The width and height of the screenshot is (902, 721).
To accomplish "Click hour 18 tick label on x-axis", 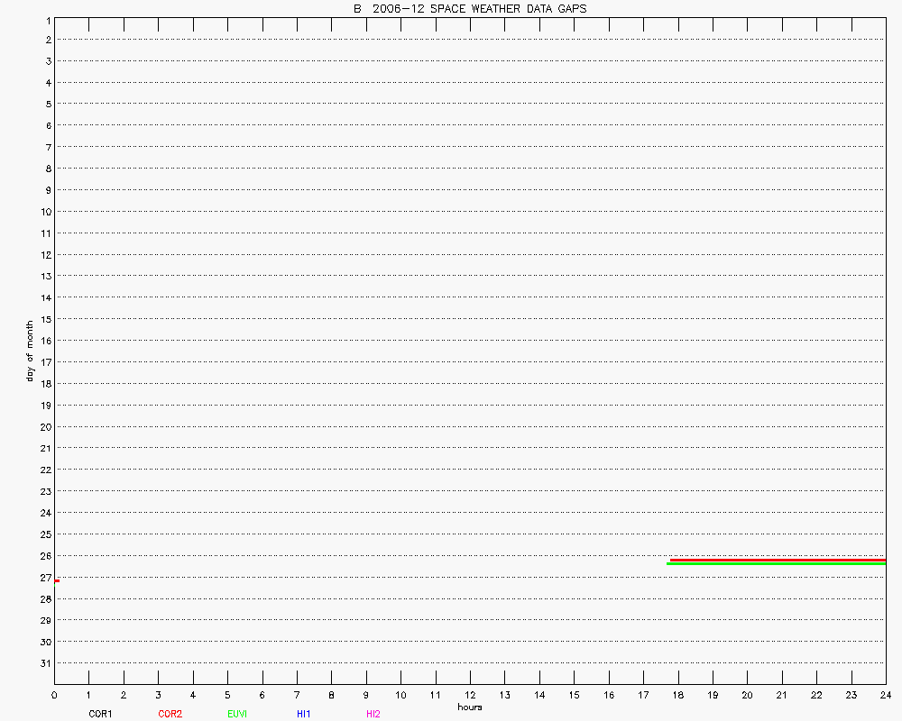I will (x=677, y=696).
